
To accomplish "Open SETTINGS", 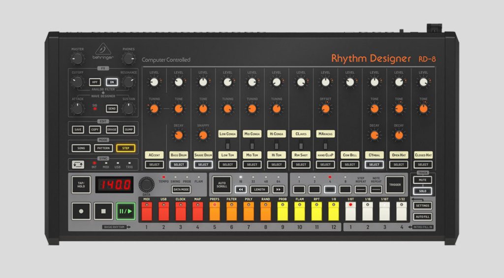I will (423, 206).
